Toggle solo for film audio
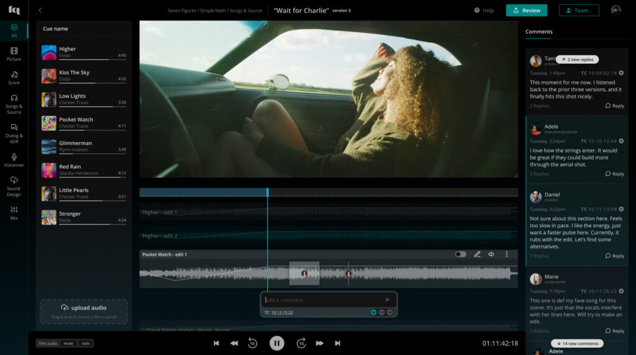 coord(85,343)
